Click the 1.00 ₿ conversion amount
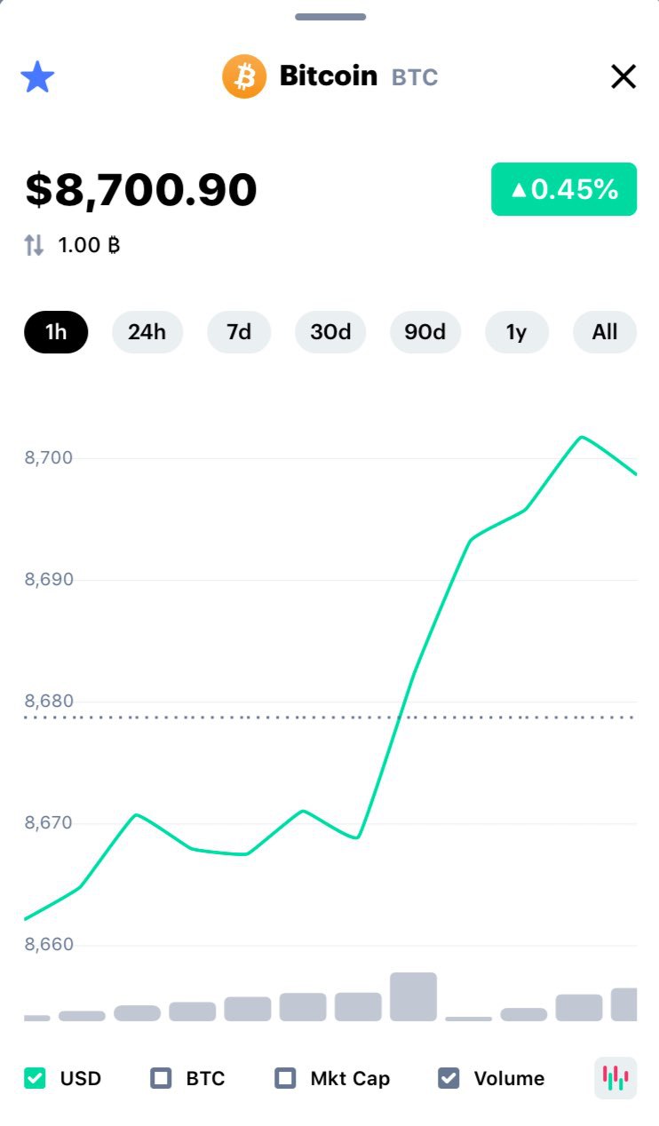 point(89,245)
